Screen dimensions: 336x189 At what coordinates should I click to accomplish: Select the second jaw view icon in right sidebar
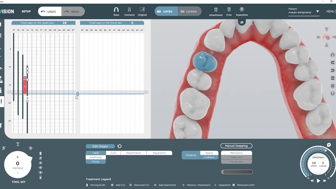point(333,62)
